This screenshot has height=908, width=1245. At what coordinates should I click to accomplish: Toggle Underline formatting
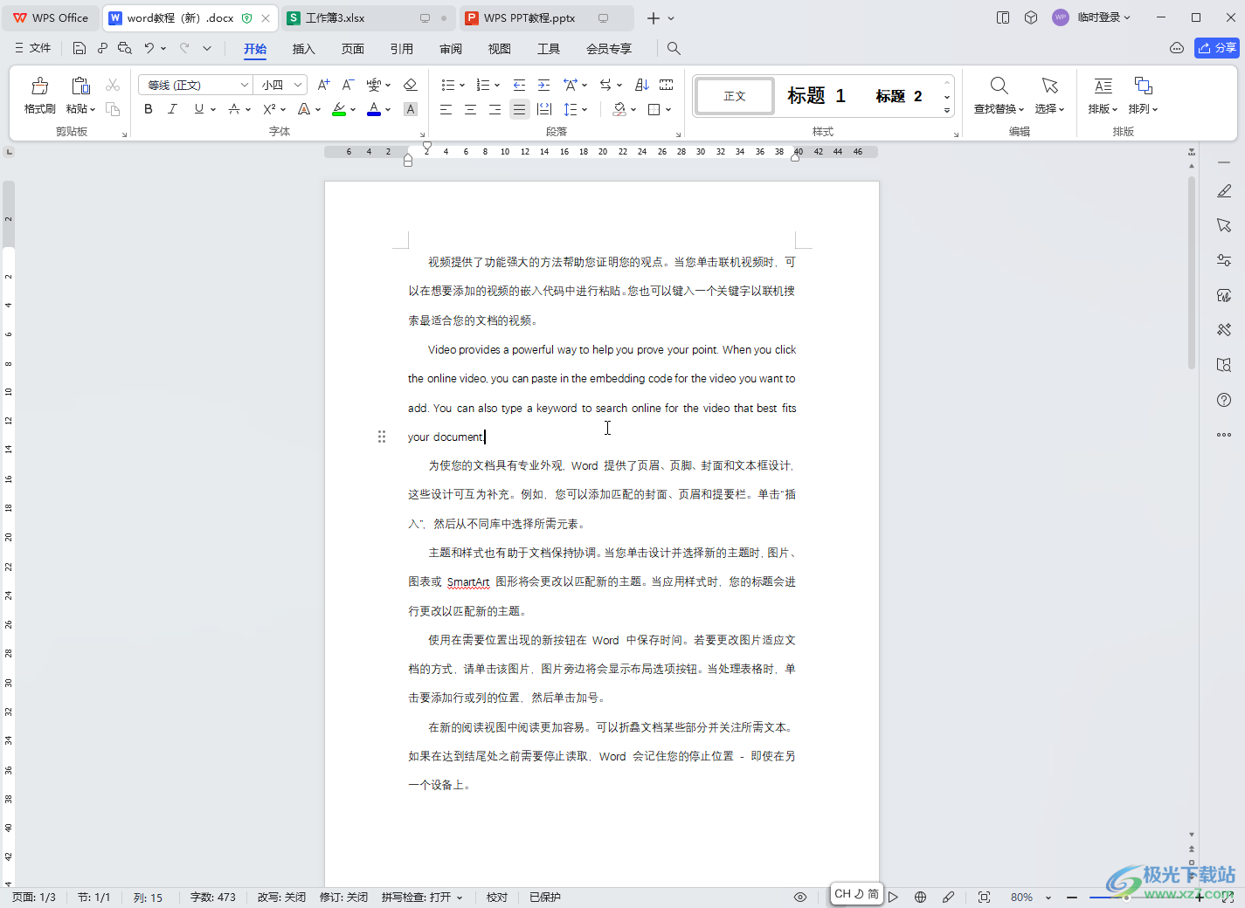point(199,109)
